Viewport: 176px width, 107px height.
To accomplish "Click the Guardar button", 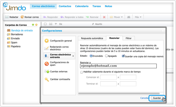I will (x=157, y=98).
